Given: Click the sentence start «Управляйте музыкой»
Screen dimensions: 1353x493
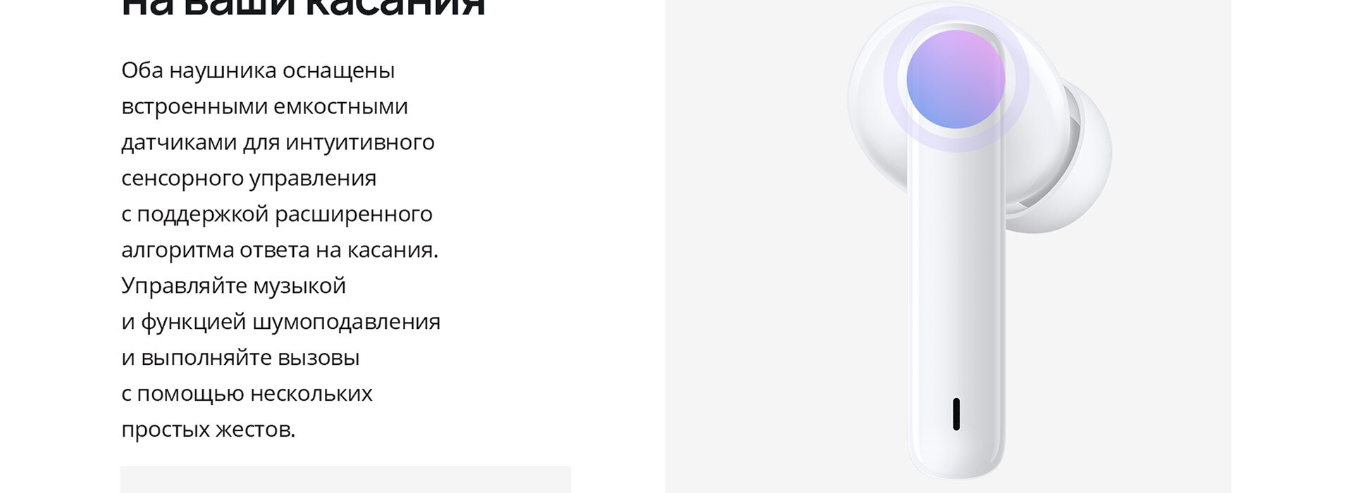Looking at the screenshot, I should click(233, 285).
